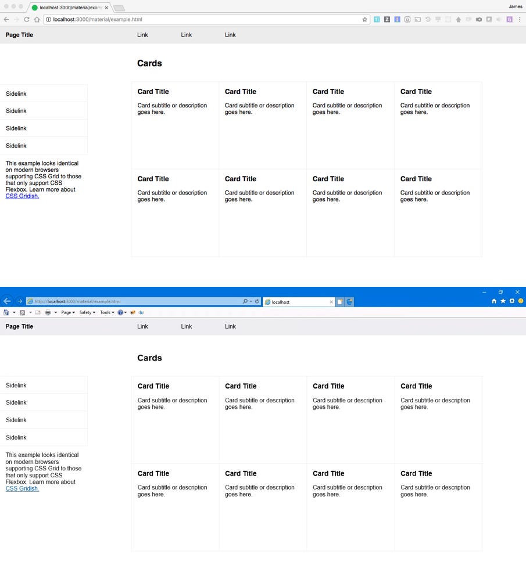Open the Safety menu in IE command bar
Image resolution: width=526 pixels, height=583 pixels.
tap(87, 312)
